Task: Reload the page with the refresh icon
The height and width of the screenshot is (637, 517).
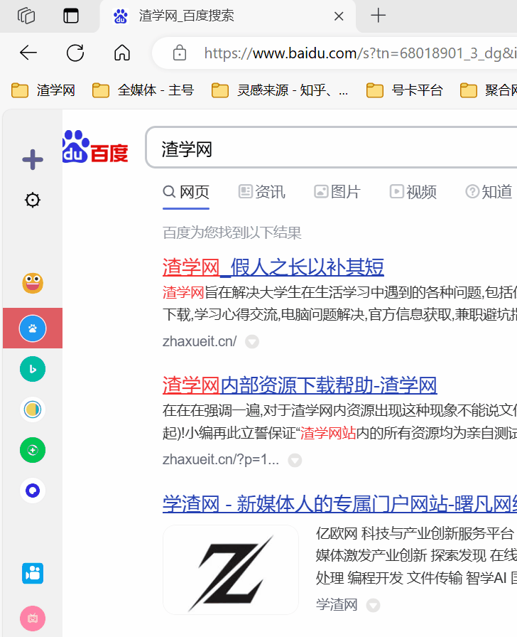Action: click(75, 53)
